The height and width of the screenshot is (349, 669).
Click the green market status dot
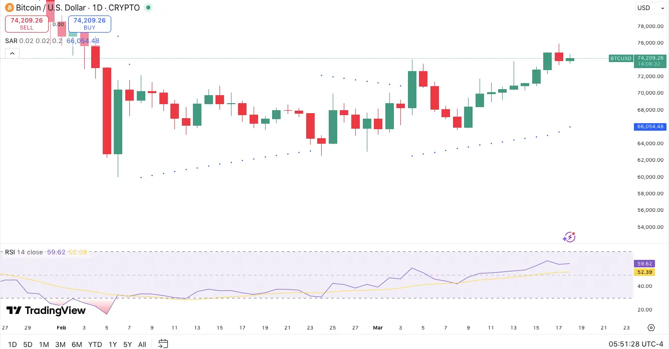click(148, 8)
